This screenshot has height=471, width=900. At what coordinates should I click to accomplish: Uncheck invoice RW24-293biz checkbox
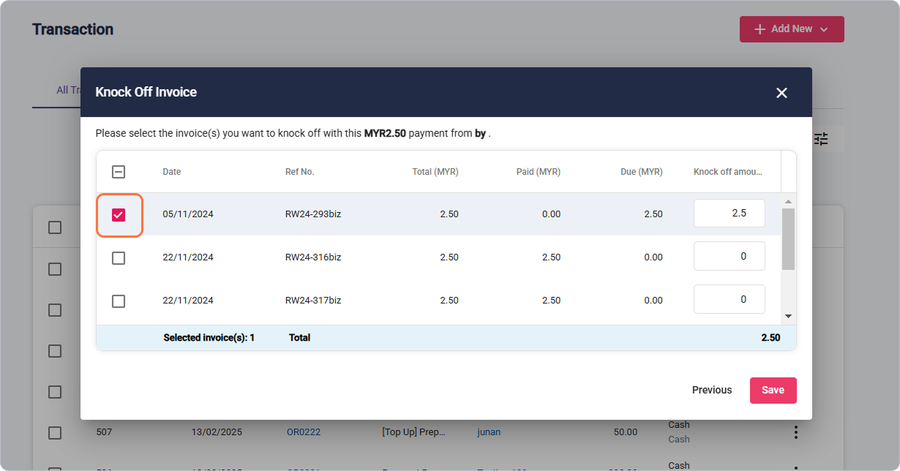119,215
